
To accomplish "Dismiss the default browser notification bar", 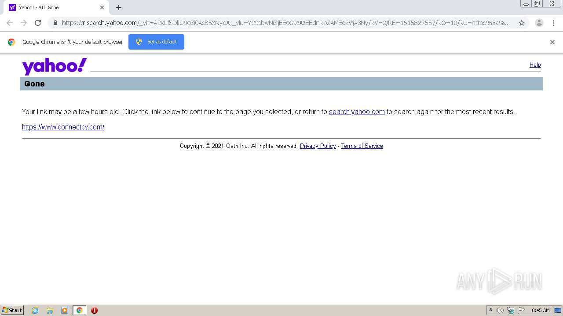I will pyautogui.click(x=552, y=42).
